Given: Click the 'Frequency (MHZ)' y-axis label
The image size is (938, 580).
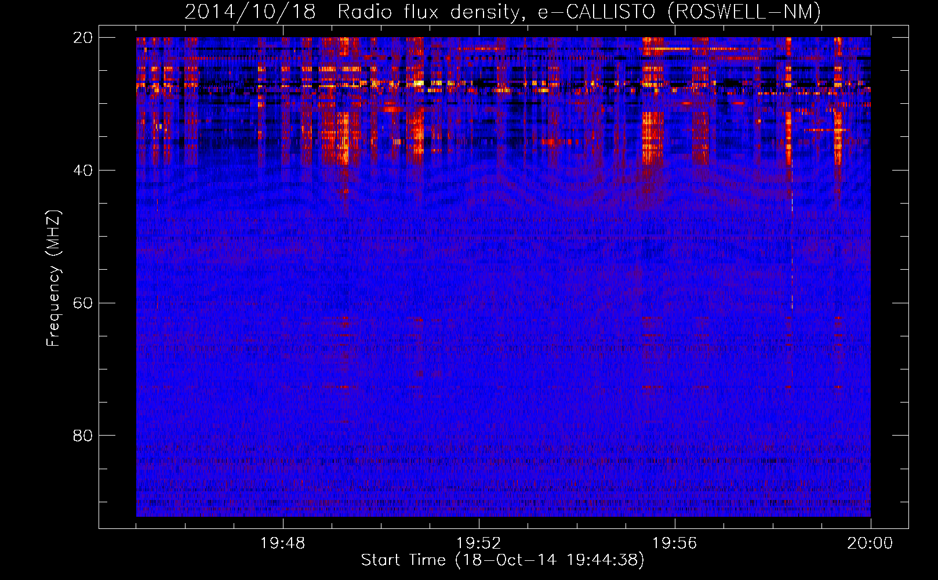Looking at the screenshot, I should (x=53, y=278).
